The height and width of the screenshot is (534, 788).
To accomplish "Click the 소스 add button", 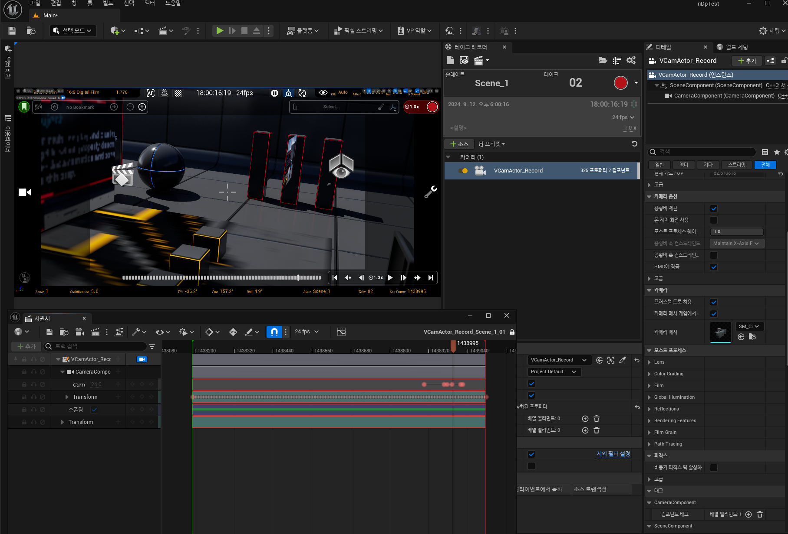I will click(459, 144).
